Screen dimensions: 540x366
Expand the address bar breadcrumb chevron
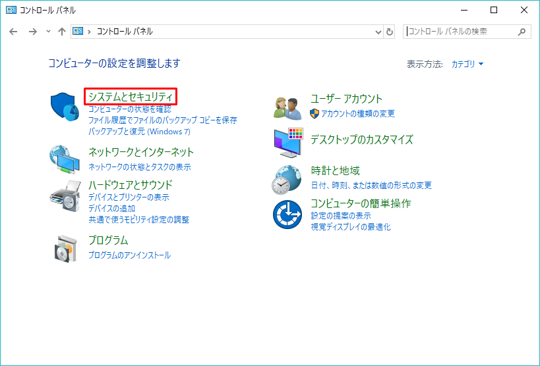click(x=90, y=32)
